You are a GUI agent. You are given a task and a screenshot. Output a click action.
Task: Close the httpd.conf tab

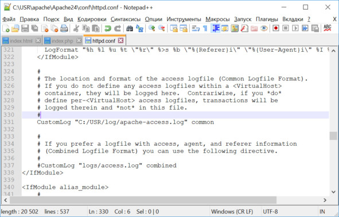point(121,40)
